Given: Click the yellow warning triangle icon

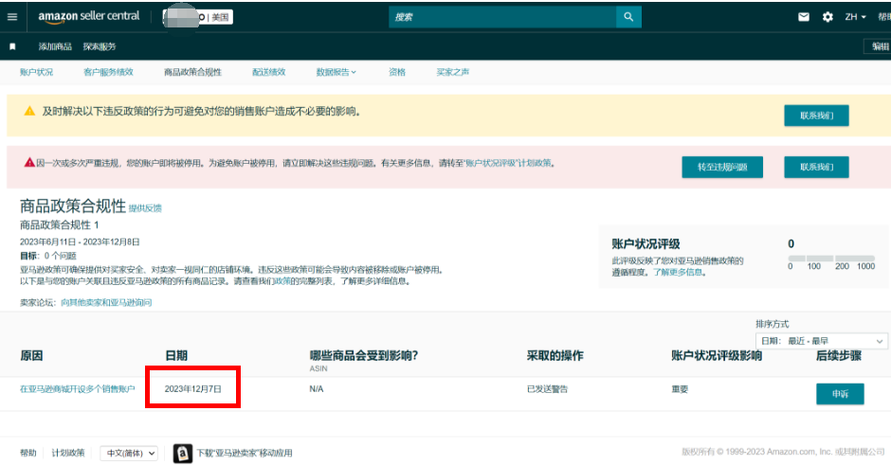Looking at the screenshot, I should 29,112.
